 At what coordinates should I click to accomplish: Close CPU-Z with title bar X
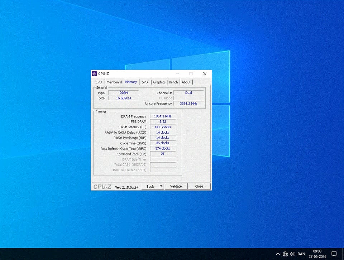click(205, 74)
